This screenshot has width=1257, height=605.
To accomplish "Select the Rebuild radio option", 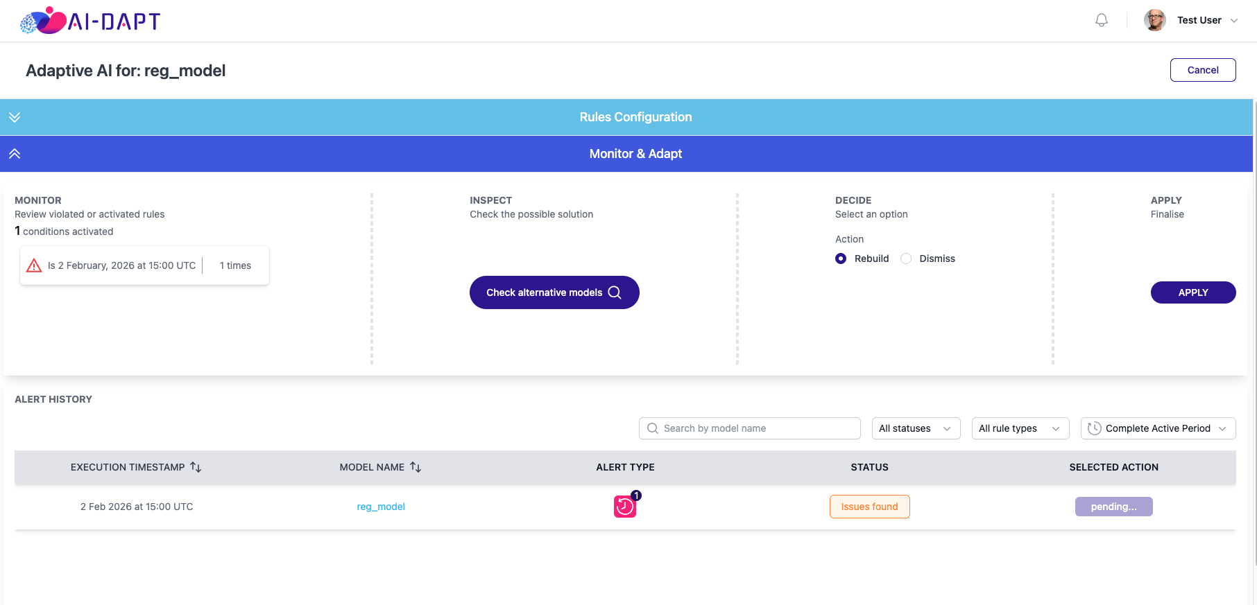I will [x=841, y=258].
